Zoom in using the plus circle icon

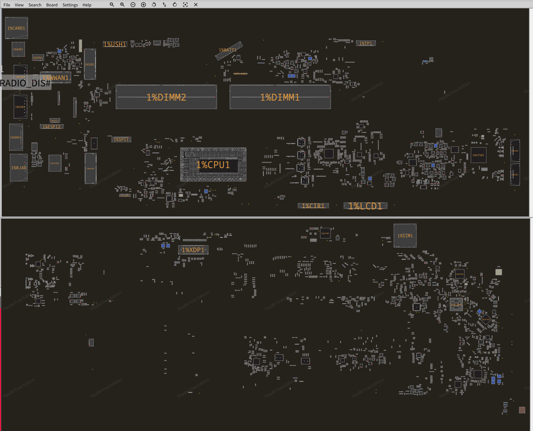coord(143,5)
